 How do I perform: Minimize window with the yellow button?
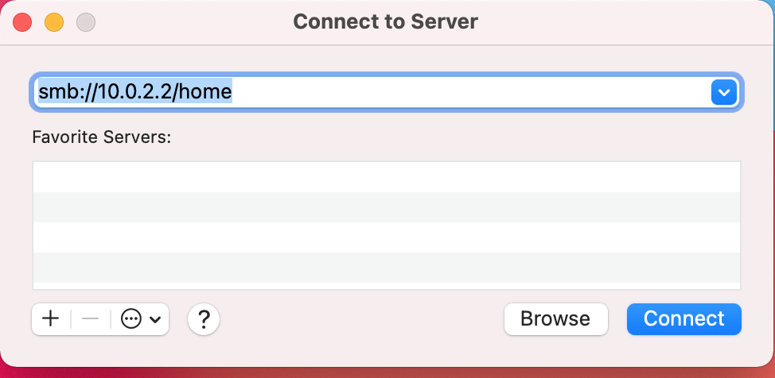[x=54, y=22]
